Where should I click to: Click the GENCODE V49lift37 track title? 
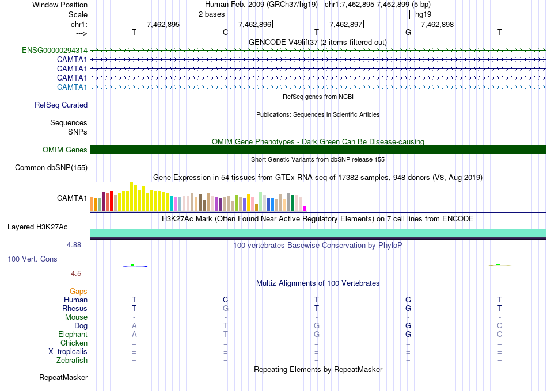318,42
